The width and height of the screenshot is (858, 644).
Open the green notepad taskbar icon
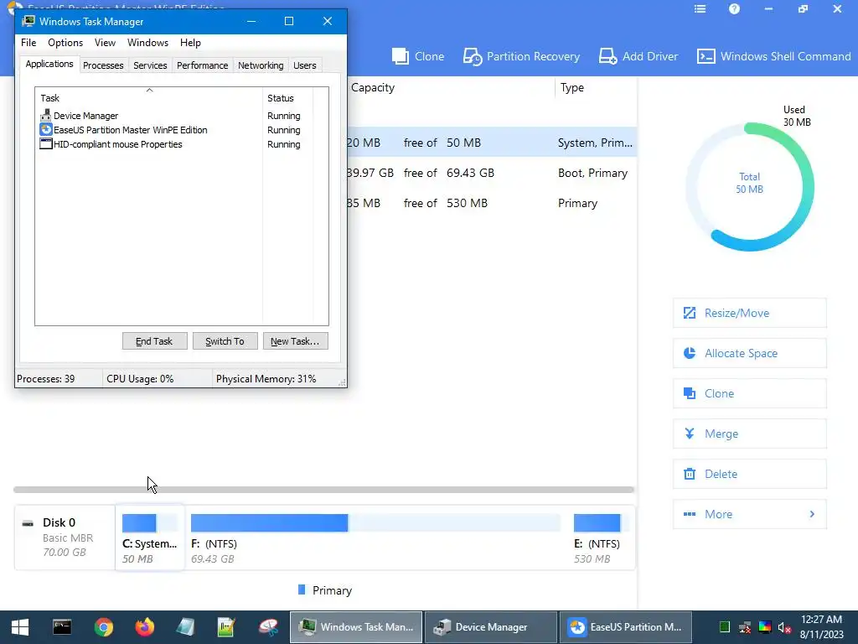coord(226,627)
